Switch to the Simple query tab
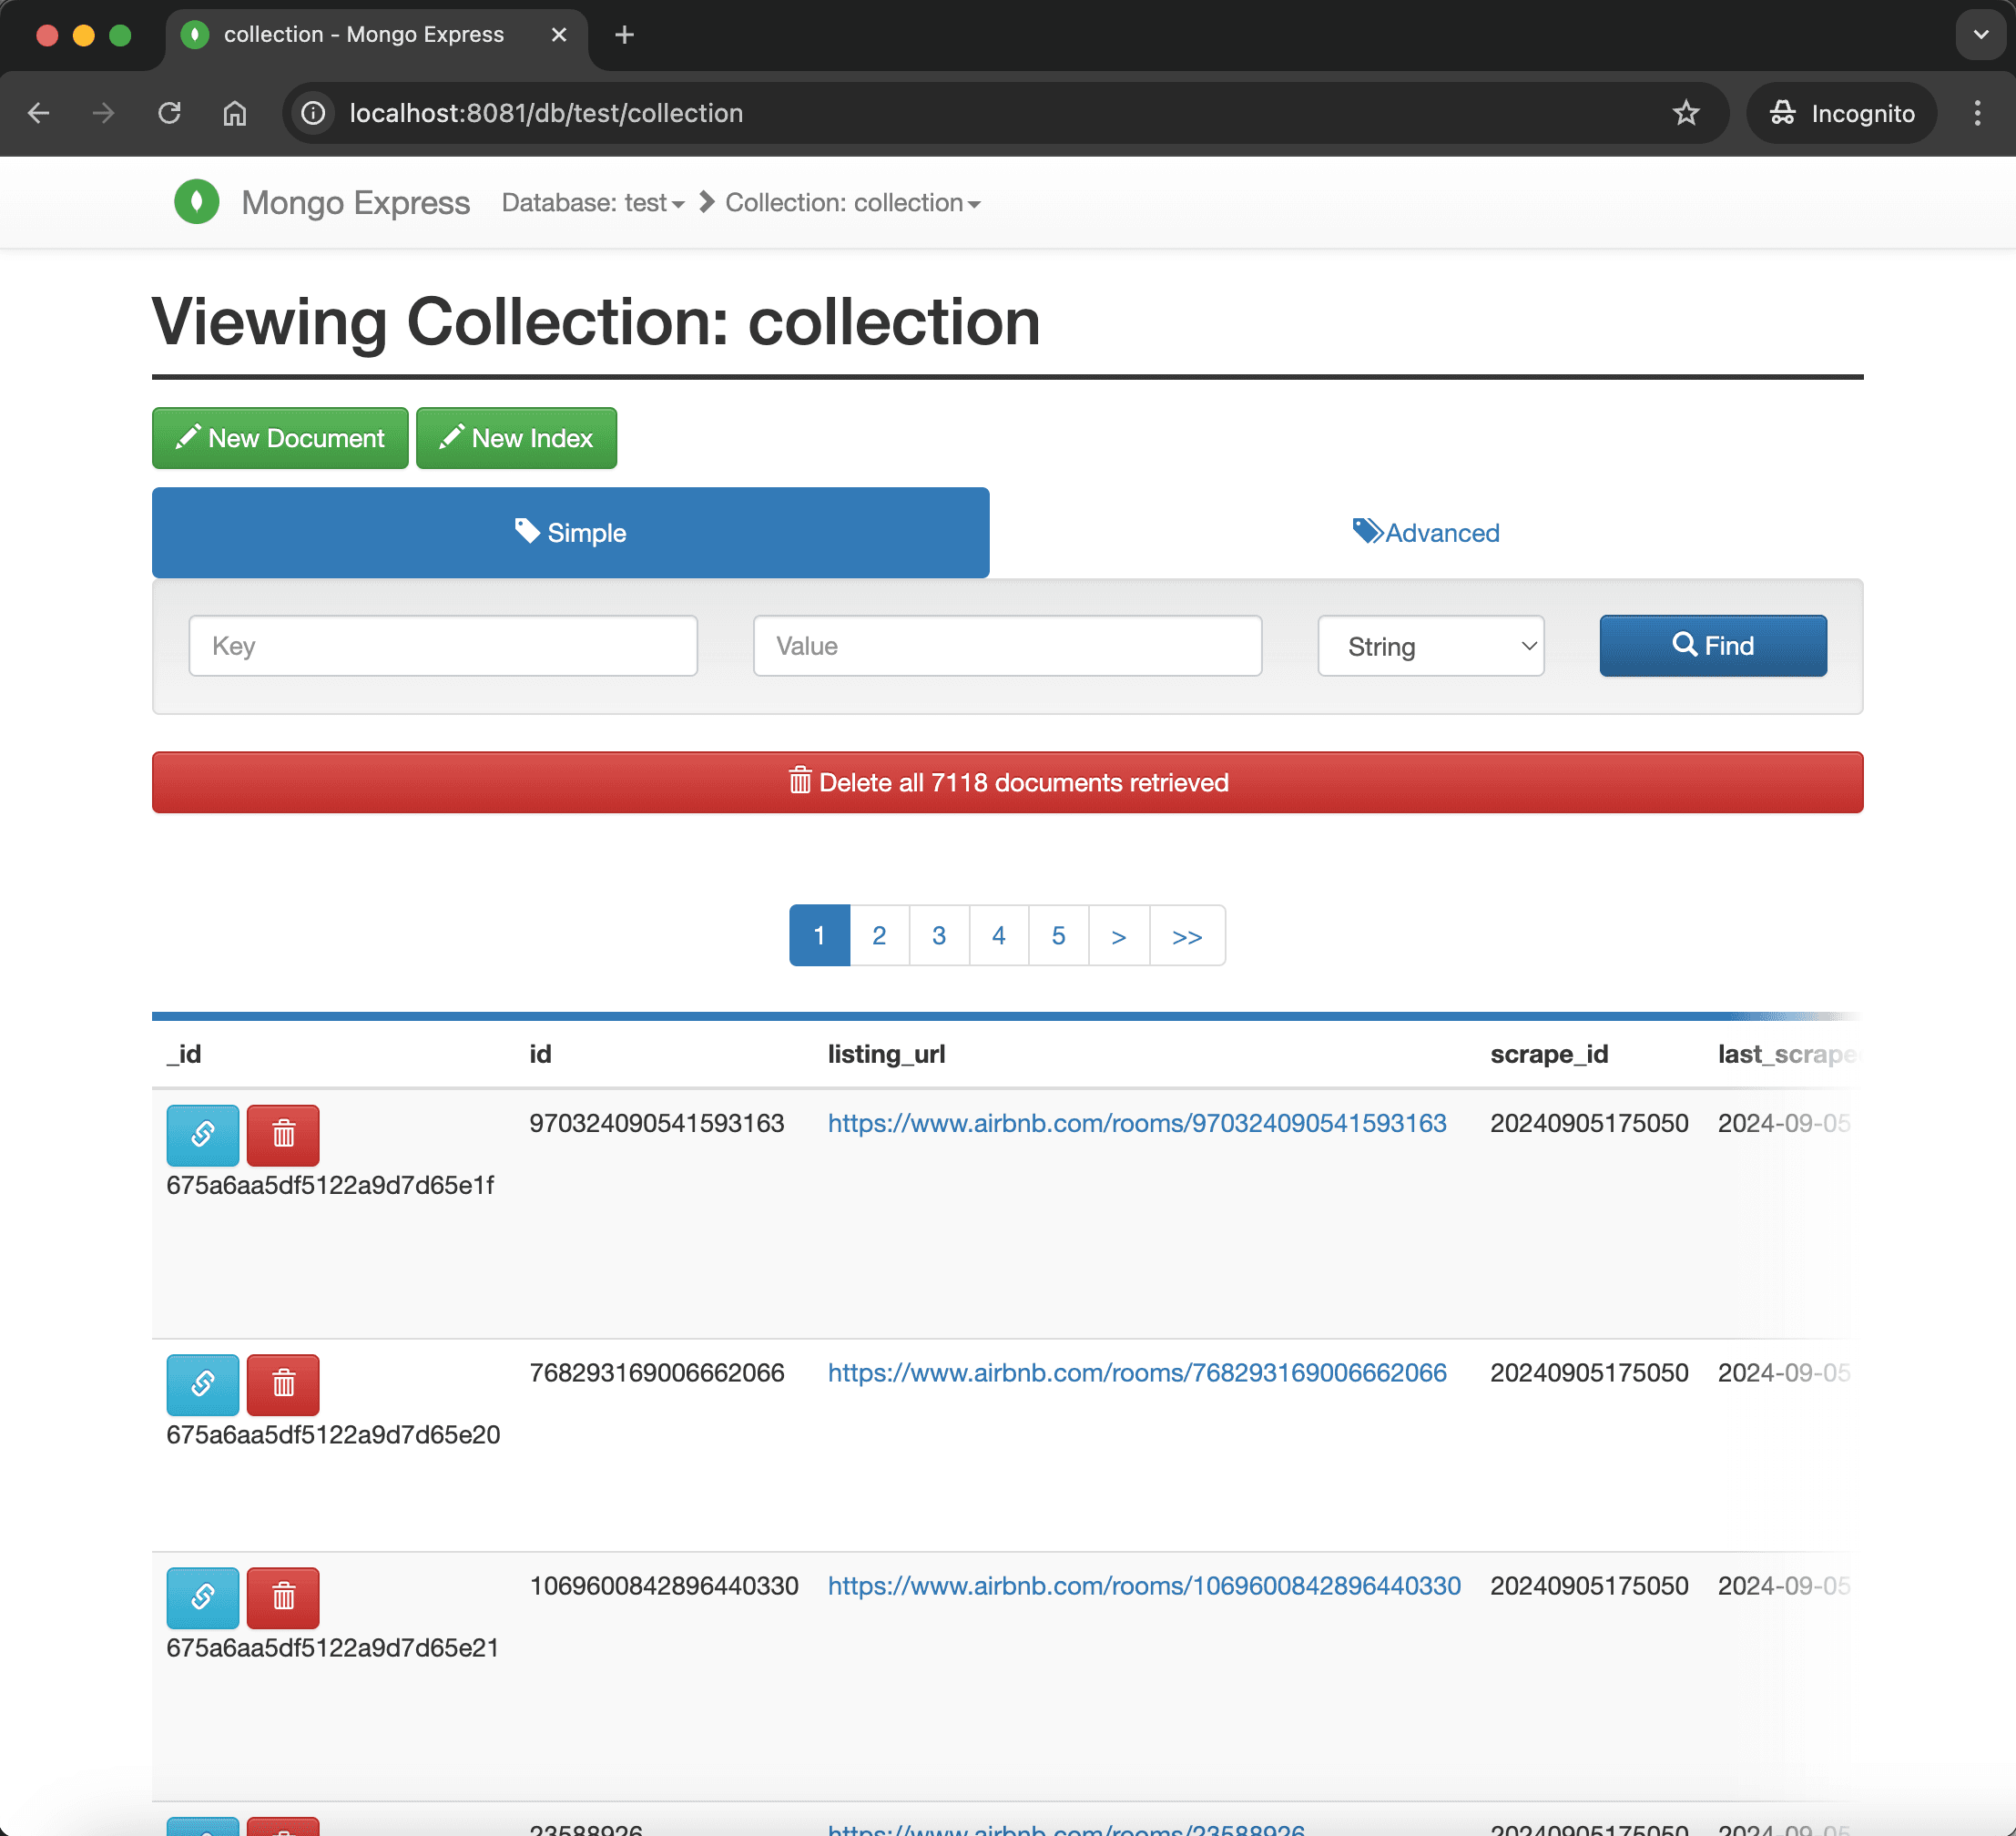The height and width of the screenshot is (1836, 2016). 570,532
